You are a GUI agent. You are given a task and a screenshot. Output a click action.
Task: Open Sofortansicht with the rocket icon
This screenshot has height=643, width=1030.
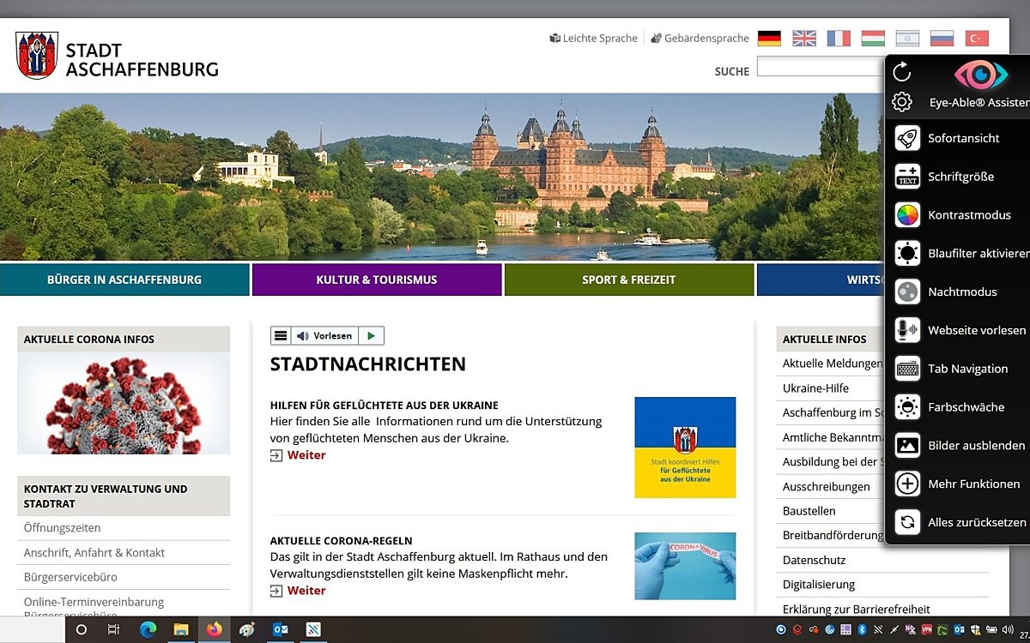click(x=907, y=138)
